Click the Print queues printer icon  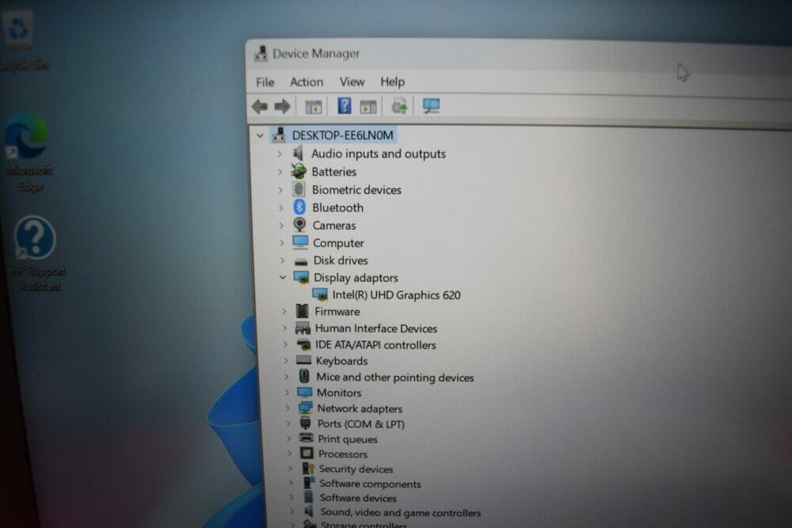coord(306,438)
